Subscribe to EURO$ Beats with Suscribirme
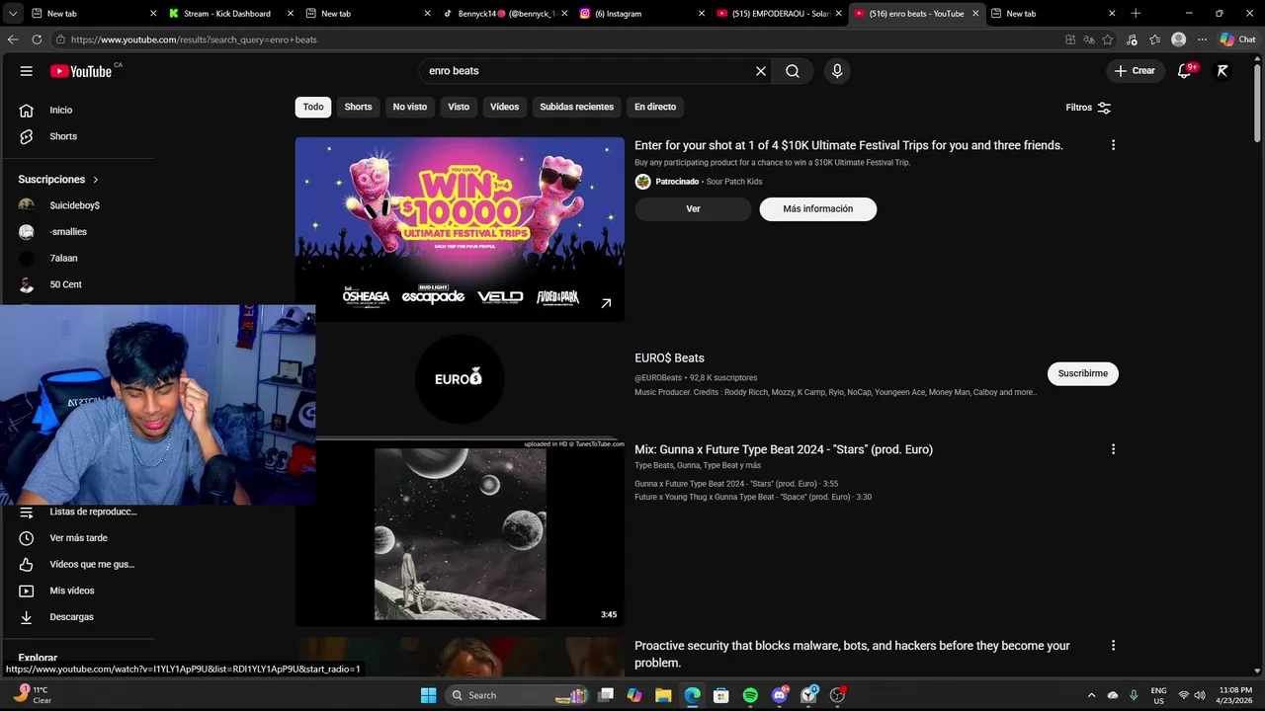 click(1083, 373)
